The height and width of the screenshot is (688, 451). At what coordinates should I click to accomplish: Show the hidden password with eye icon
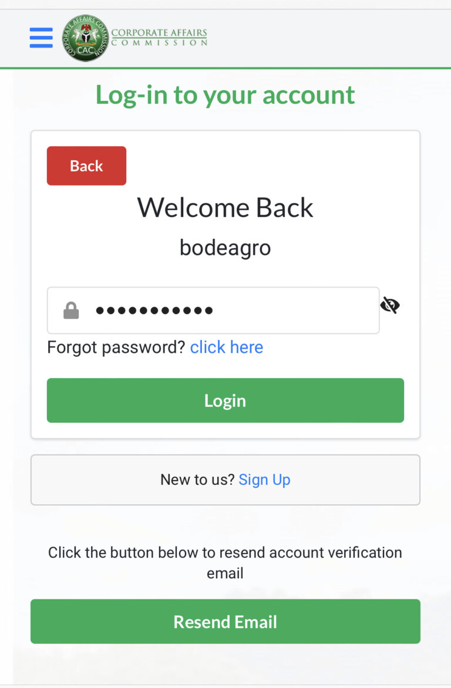pos(390,305)
